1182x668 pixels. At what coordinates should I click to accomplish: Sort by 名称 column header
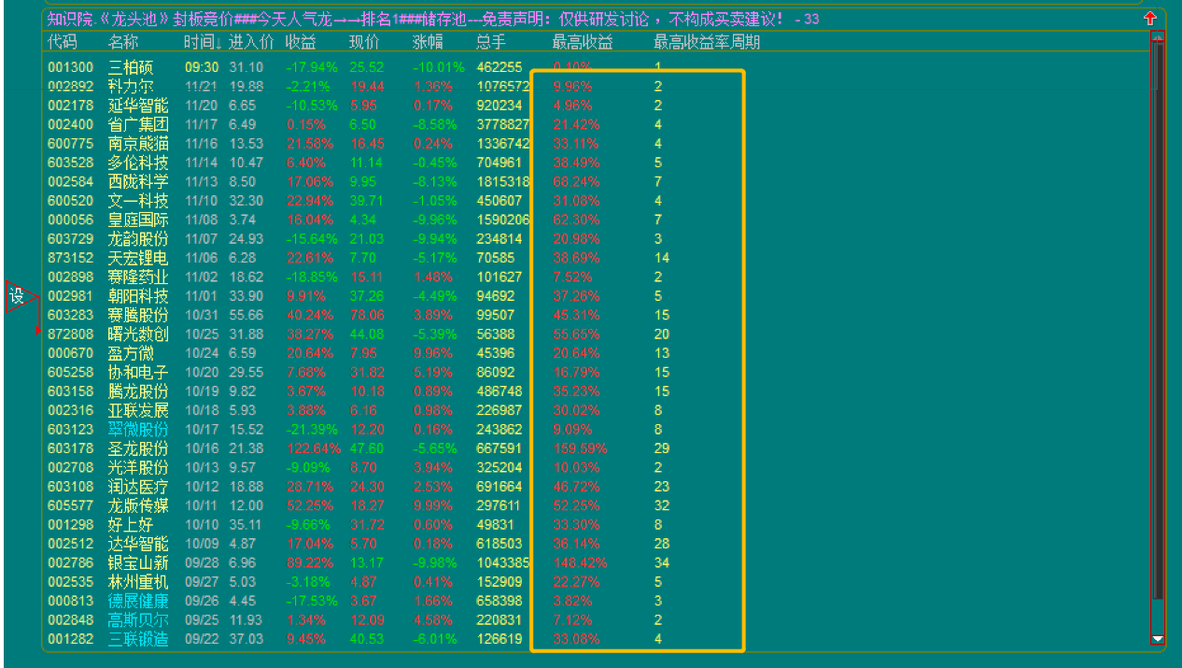(123, 42)
